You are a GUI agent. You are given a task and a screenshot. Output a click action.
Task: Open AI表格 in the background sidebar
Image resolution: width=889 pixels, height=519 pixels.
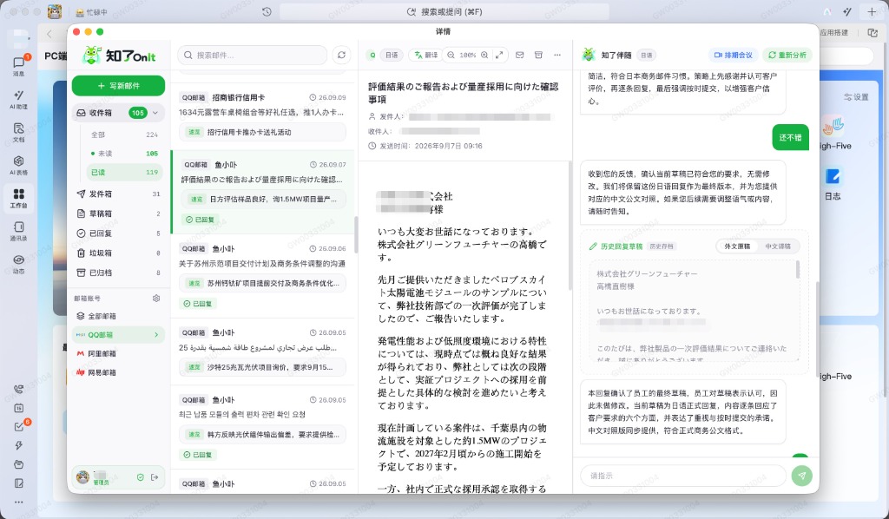click(x=19, y=164)
